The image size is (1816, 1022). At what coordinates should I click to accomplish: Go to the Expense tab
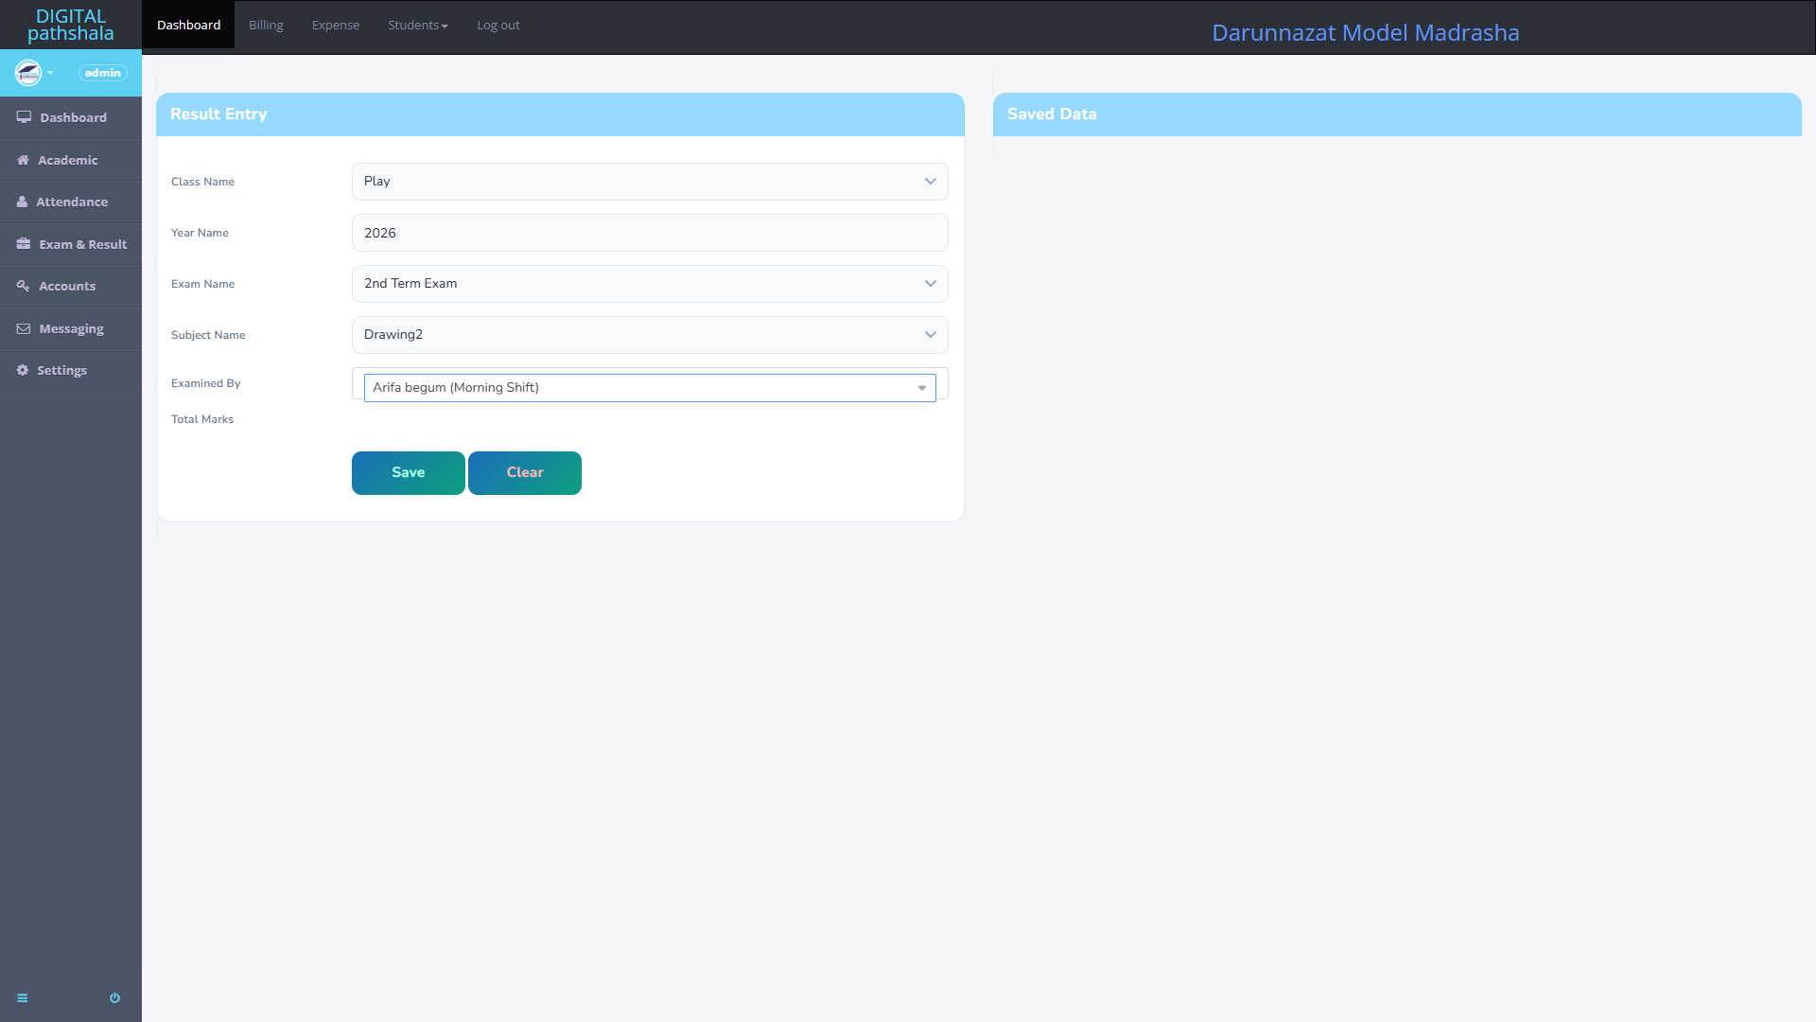click(x=336, y=26)
